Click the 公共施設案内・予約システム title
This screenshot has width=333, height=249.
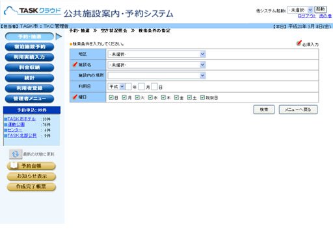[118, 14]
